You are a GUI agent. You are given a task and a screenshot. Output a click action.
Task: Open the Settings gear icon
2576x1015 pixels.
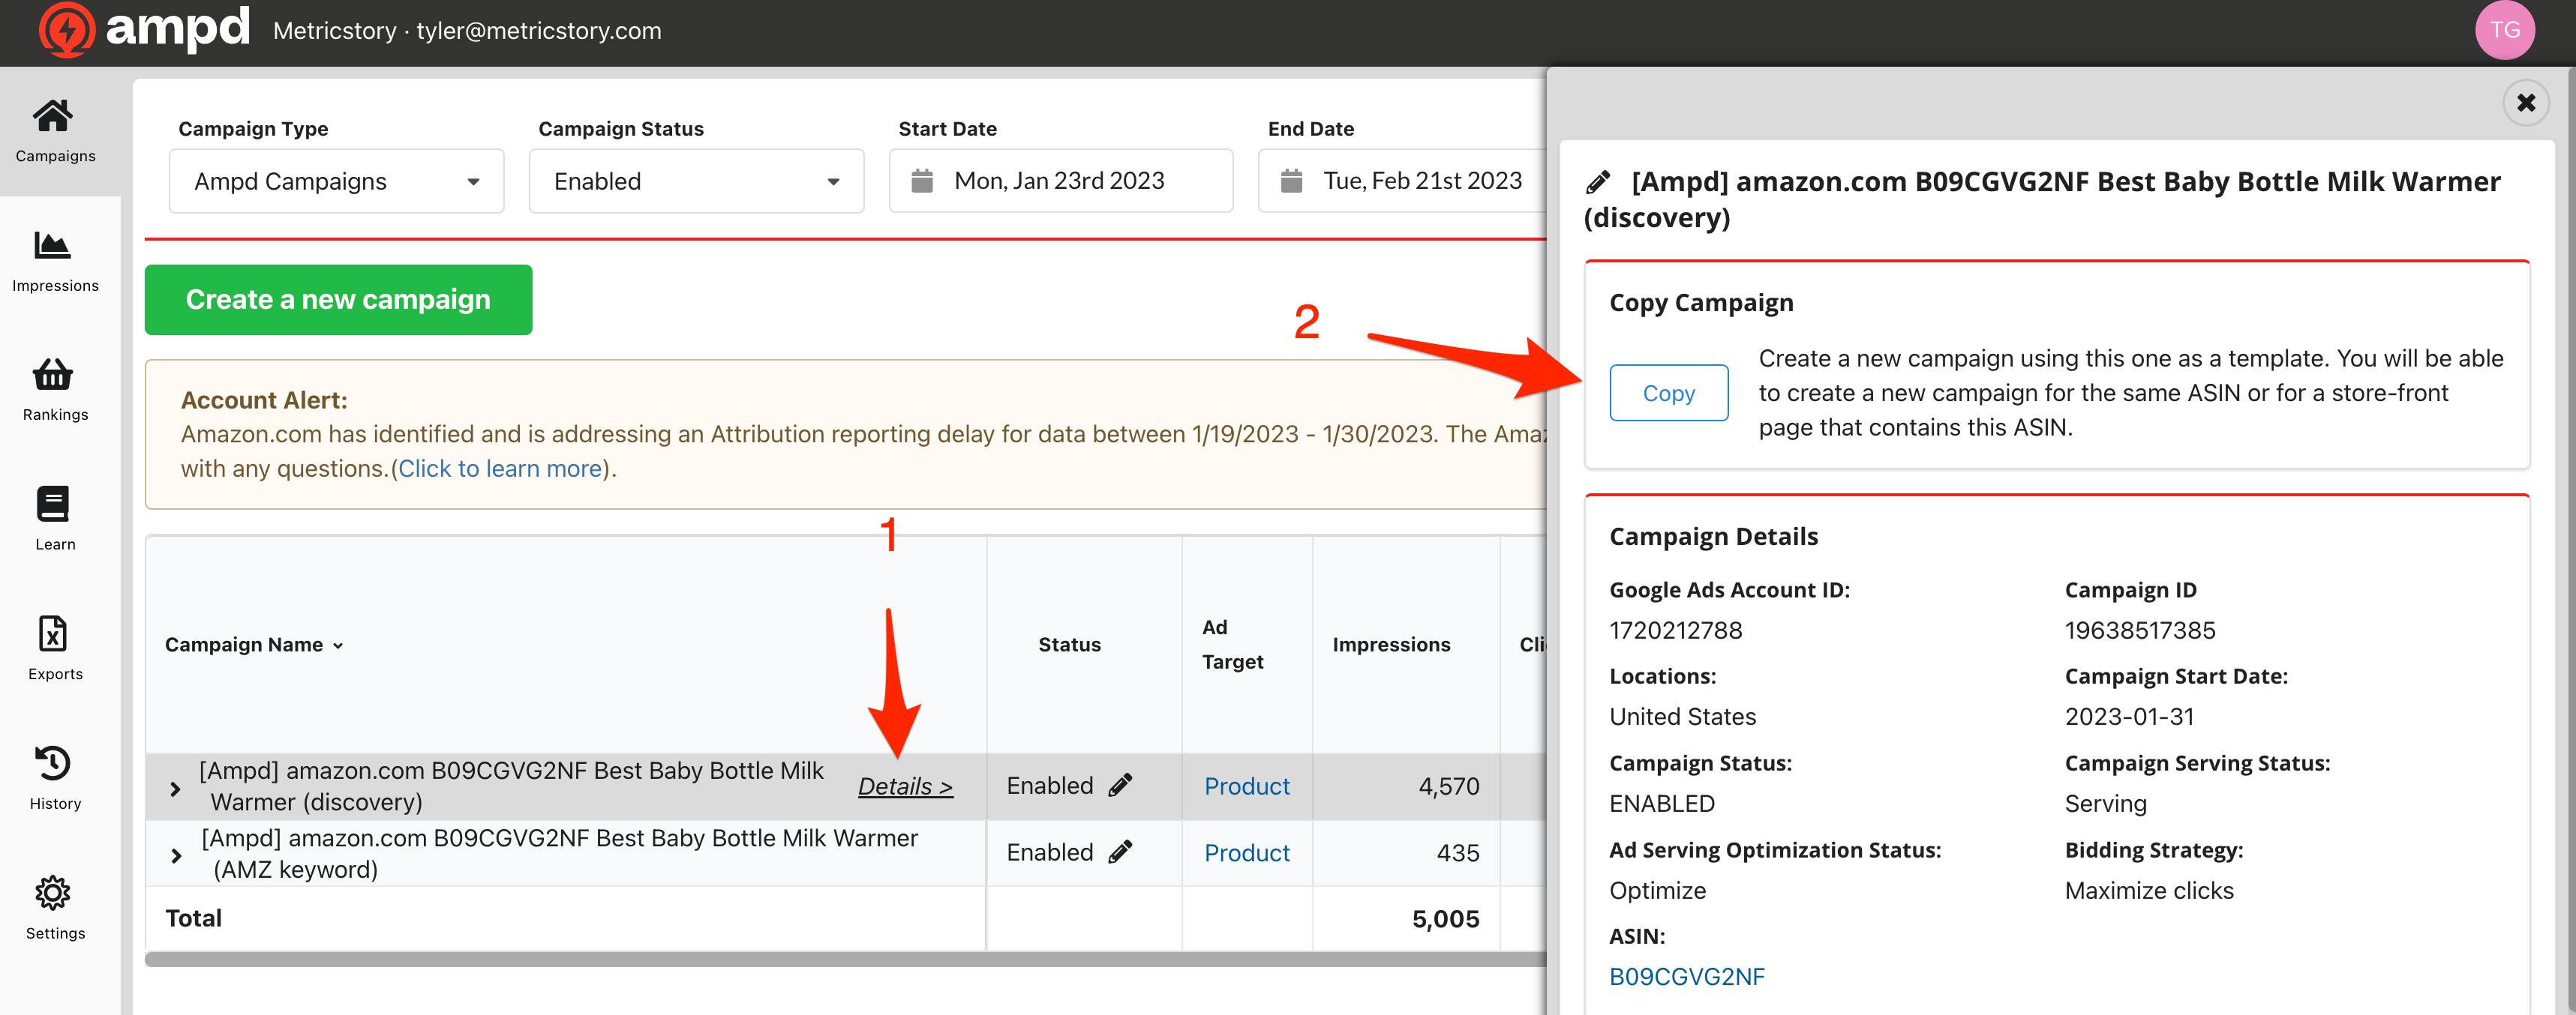click(53, 893)
